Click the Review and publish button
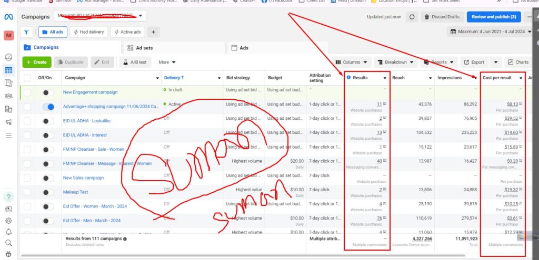Image resolution: width=539 pixels, height=260 pixels. coord(494,17)
